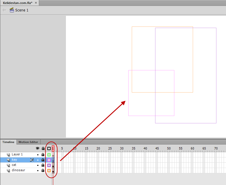Image resolution: width=226 pixels, height=185 pixels.
Task: Click the padlock icon in the timeline header
Action: pyautogui.click(x=43, y=148)
